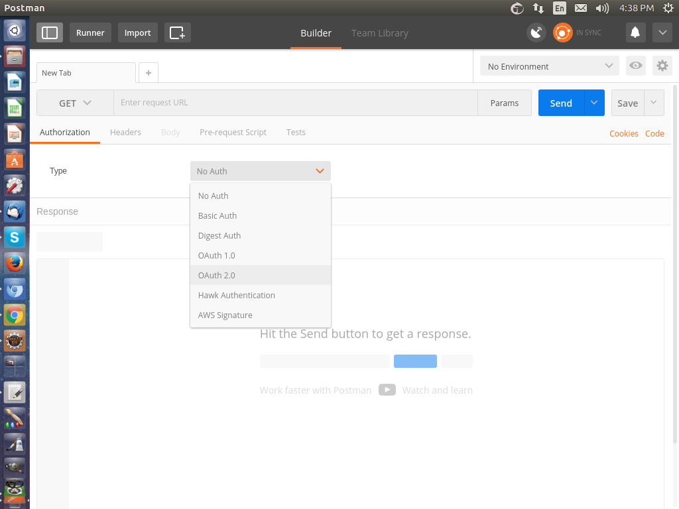
Task: Open the network indicator in top panel
Action: (538, 8)
